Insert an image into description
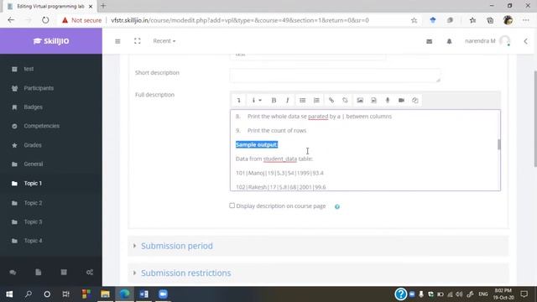 360,101
